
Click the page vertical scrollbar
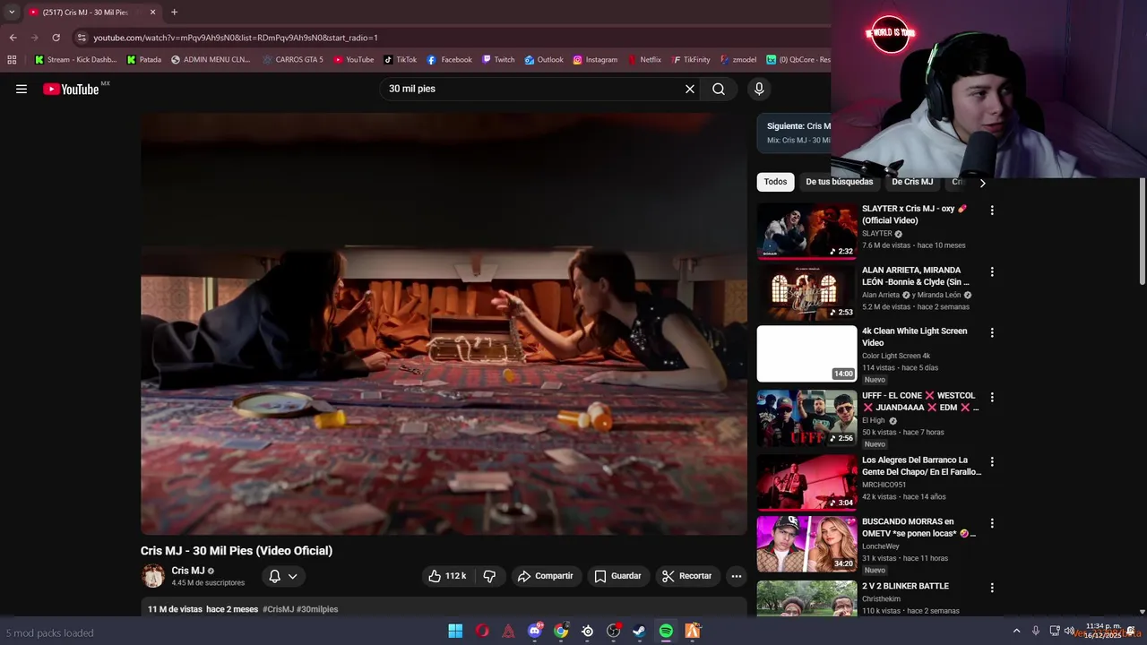point(1142,233)
